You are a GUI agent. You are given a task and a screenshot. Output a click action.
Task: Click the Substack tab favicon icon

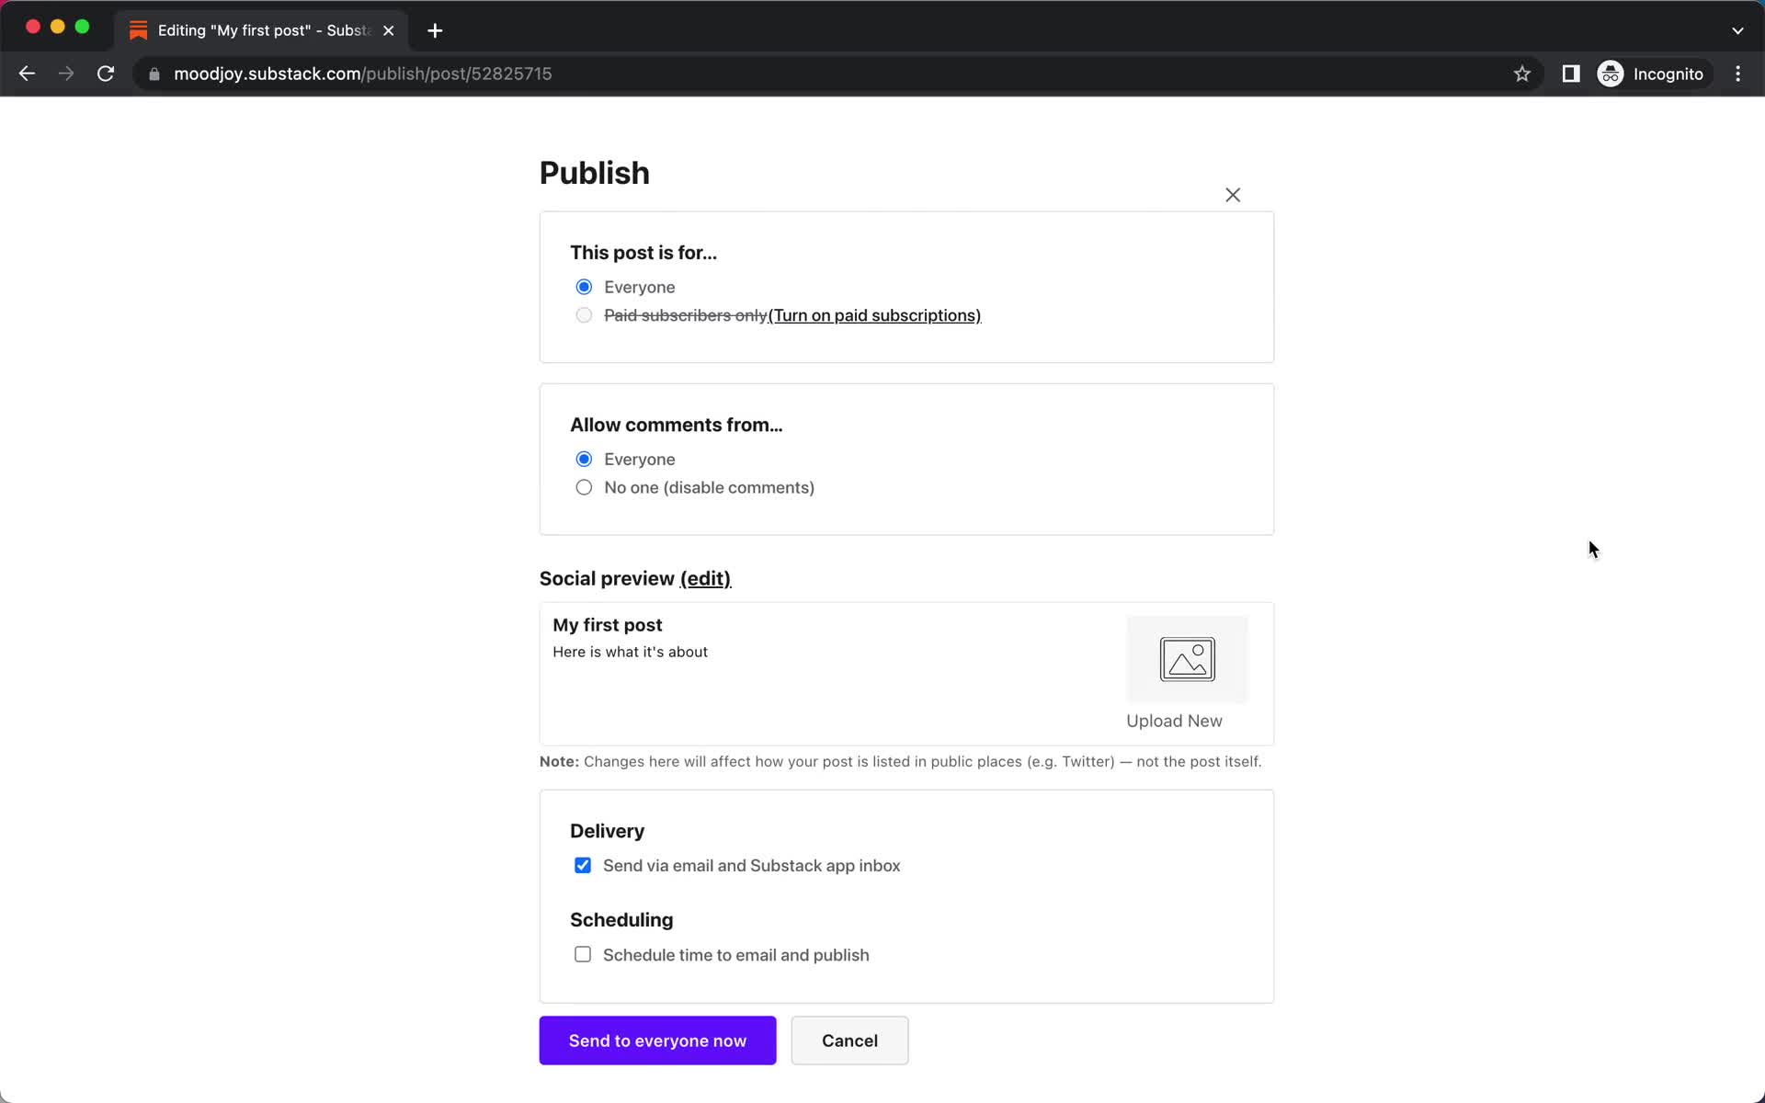(139, 30)
